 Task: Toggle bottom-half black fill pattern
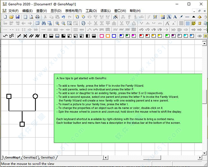coord(51,36)
